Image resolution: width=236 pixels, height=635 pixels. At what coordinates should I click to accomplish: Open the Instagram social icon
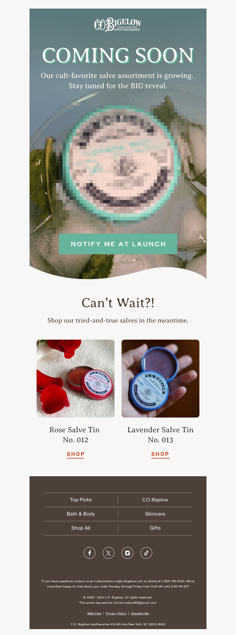coord(127,553)
